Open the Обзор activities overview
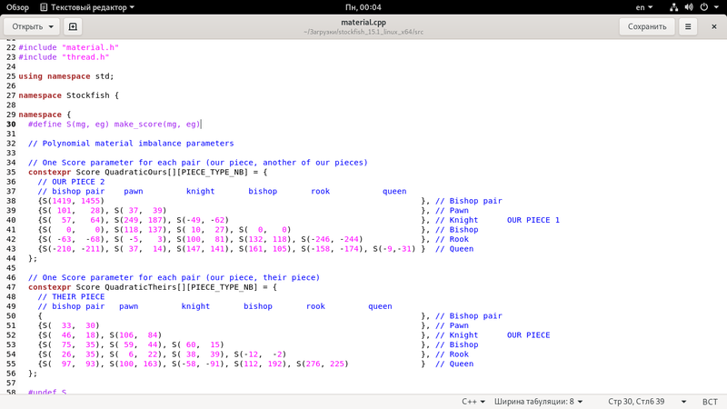The height and width of the screenshot is (409, 727). [17, 7]
